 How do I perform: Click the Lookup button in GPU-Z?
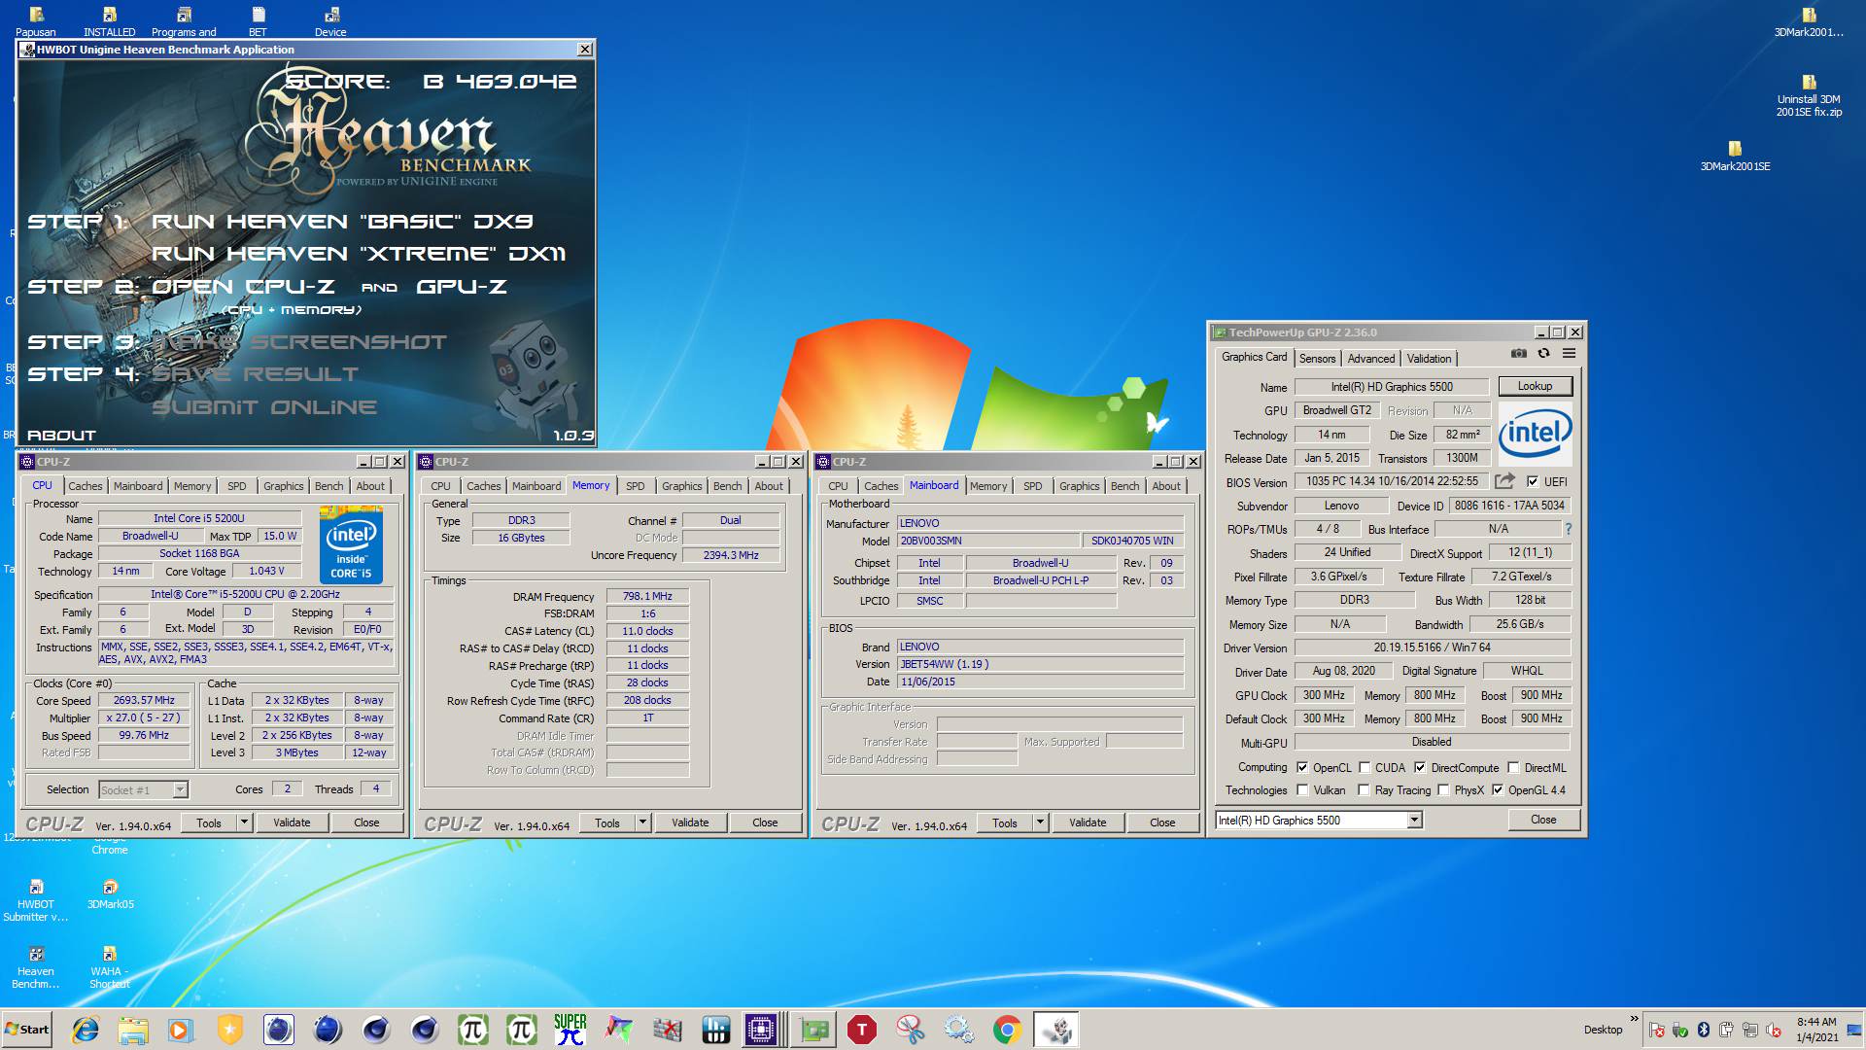(1535, 386)
